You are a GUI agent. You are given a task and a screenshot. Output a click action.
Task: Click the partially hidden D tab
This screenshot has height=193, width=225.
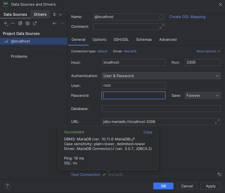click(x=55, y=14)
